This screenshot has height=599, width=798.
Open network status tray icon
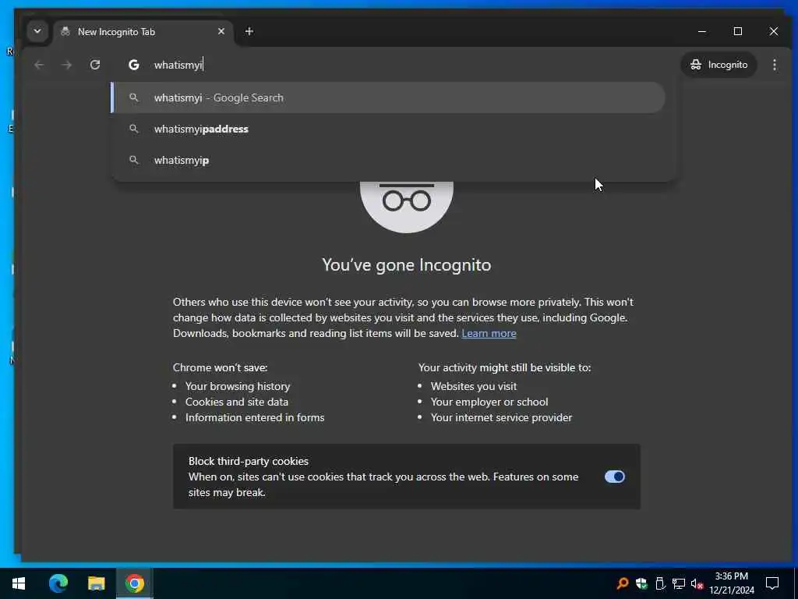(x=679, y=583)
